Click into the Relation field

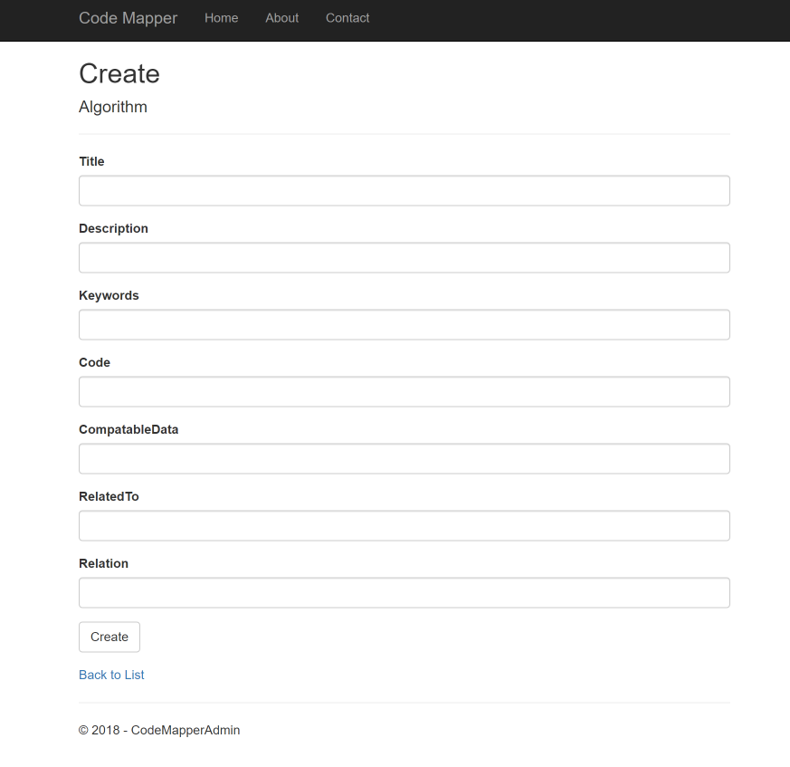pyautogui.click(x=405, y=593)
